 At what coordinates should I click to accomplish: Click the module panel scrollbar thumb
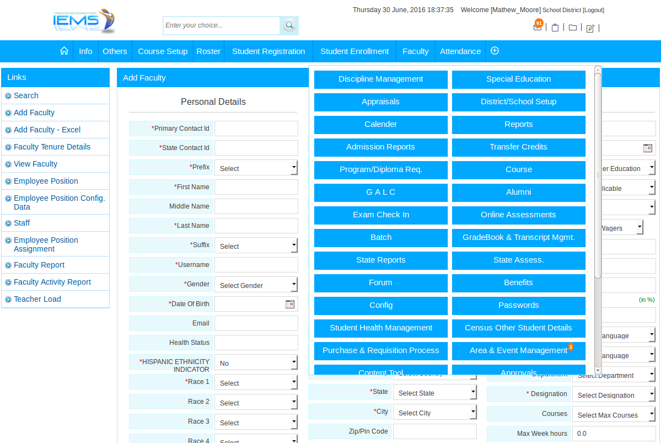point(598,175)
